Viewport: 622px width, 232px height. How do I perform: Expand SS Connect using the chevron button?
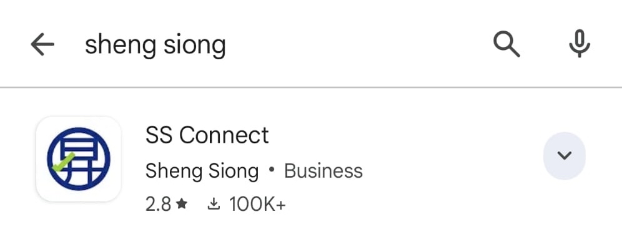pyautogui.click(x=564, y=155)
